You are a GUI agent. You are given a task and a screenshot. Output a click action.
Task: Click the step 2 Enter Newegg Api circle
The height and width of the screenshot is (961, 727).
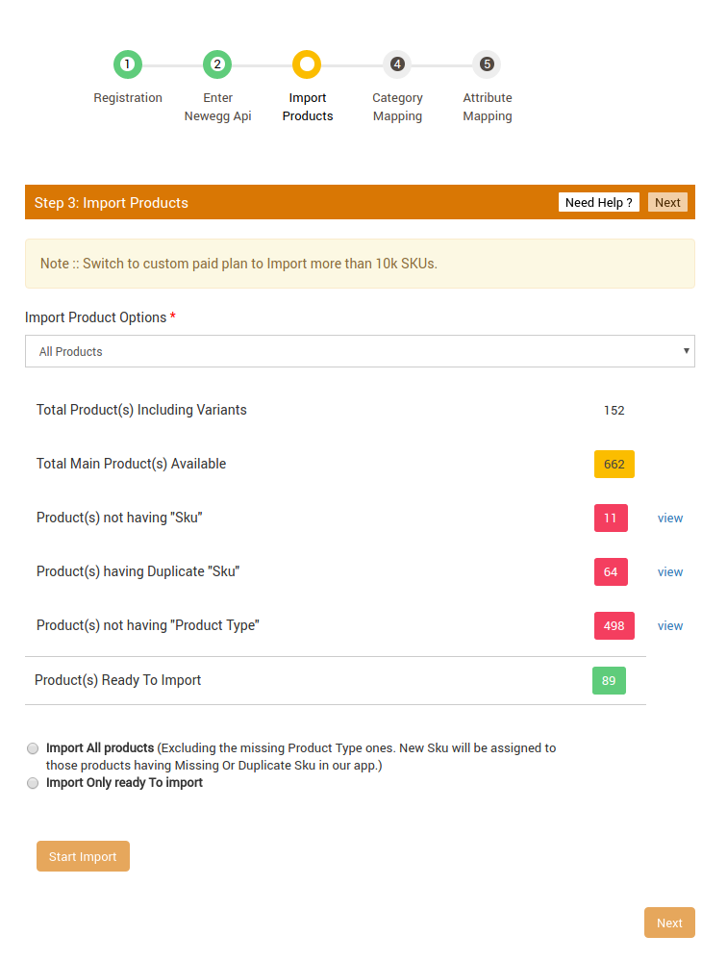point(217,65)
